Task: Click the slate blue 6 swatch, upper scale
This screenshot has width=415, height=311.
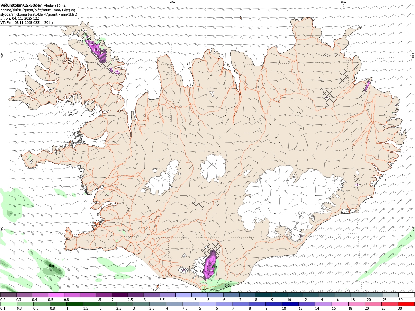Action: [231, 295]
